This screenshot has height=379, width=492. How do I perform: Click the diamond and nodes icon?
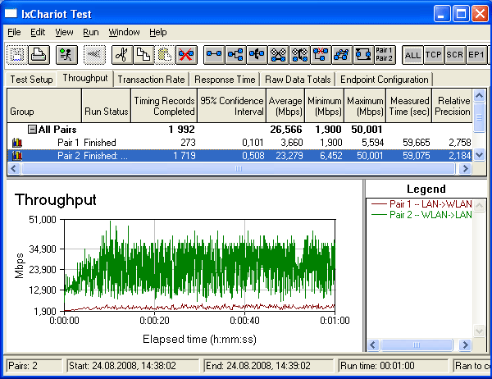[x=299, y=55]
